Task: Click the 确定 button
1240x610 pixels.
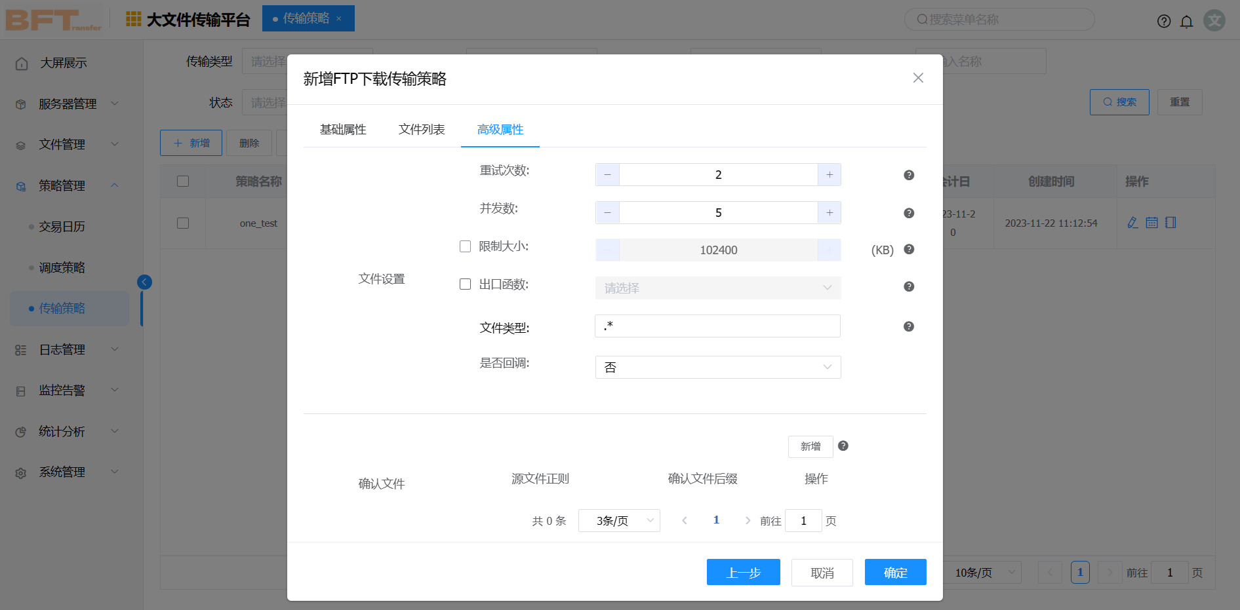Action: 895,573
